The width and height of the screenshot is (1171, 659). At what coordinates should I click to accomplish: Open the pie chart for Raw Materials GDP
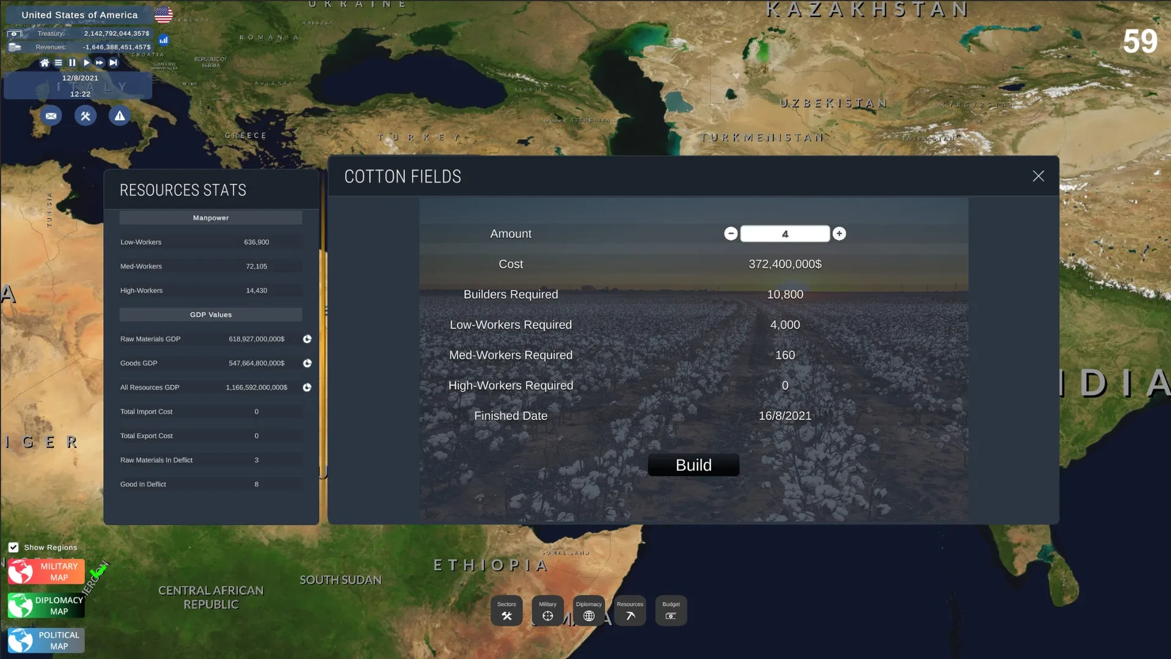[x=307, y=339]
